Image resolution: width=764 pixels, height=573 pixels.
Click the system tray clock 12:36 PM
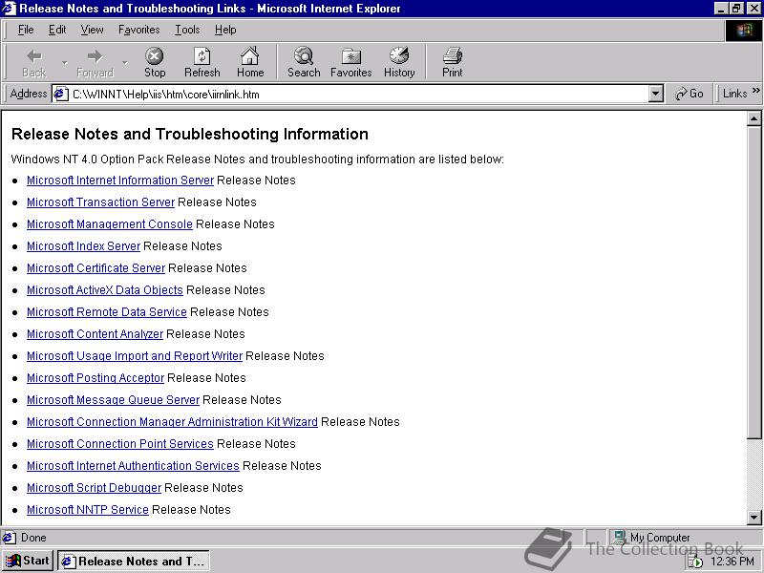pos(732,562)
